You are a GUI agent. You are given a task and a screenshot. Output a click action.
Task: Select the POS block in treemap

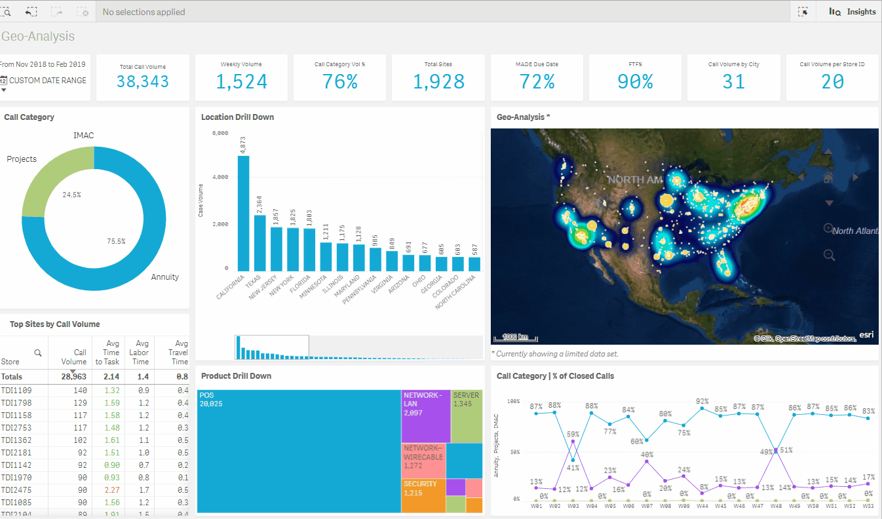[x=299, y=451]
